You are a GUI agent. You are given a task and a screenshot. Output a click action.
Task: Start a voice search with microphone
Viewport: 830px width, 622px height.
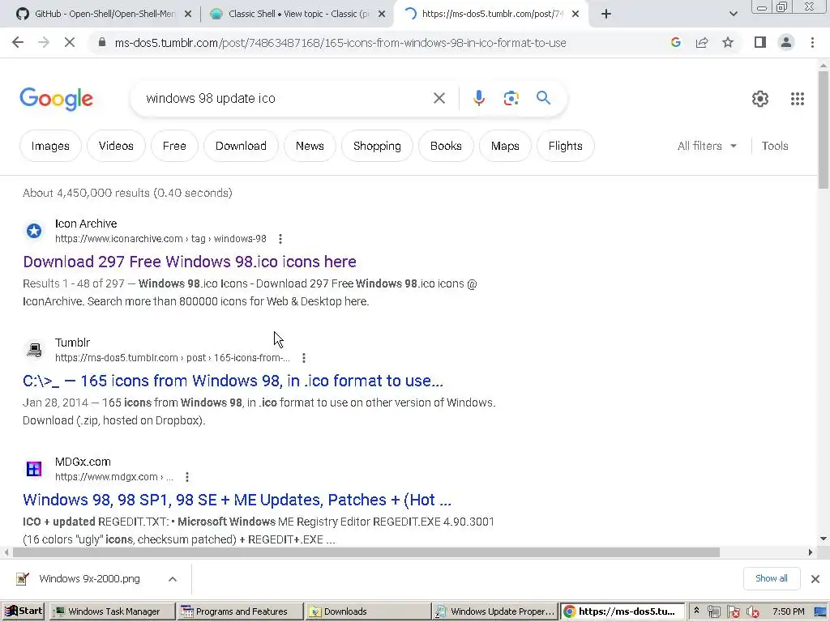478,98
